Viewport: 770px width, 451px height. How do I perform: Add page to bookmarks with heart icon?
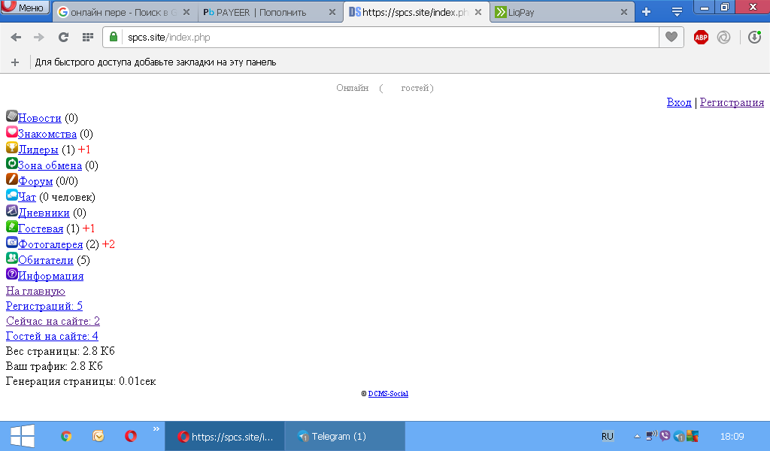click(670, 38)
